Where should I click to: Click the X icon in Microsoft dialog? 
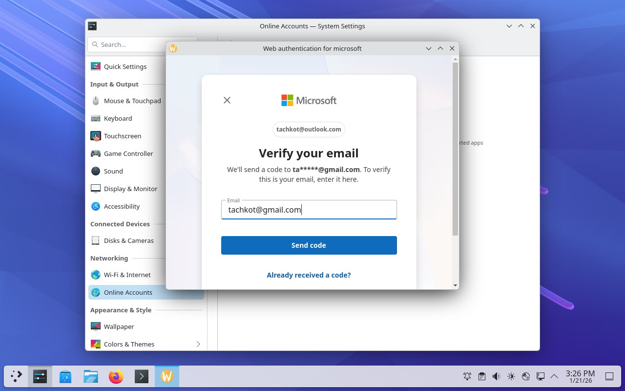(x=227, y=100)
